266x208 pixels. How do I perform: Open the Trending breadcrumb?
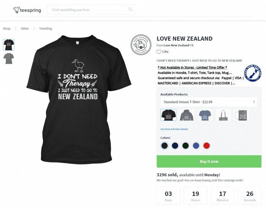(46, 28)
